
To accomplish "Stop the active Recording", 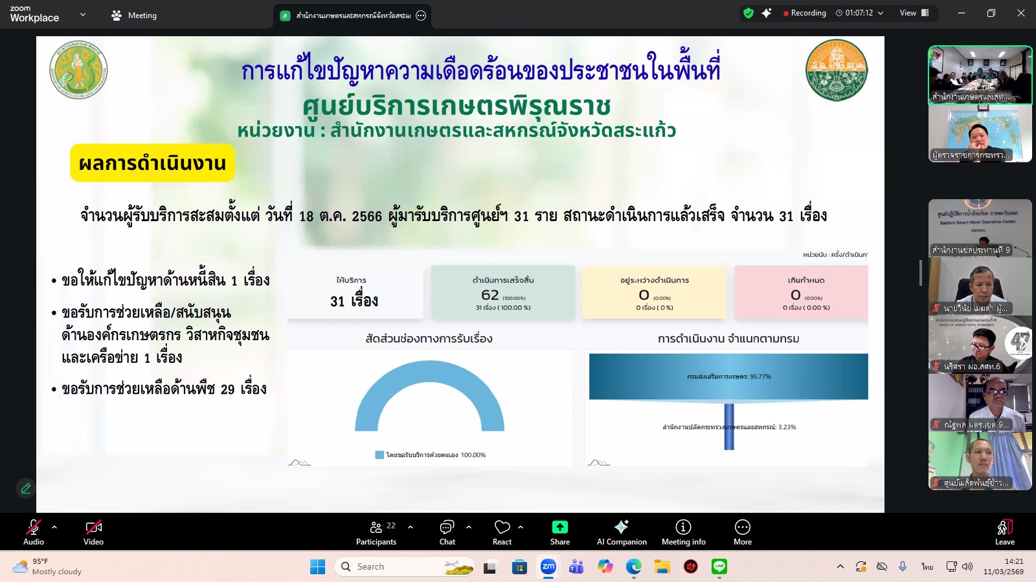I will tap(805, 12).
